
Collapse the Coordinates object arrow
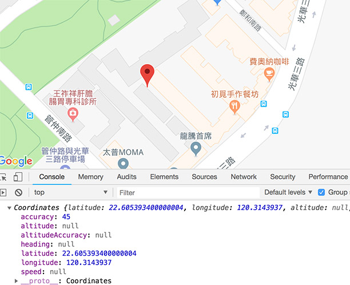coord(9,208)
